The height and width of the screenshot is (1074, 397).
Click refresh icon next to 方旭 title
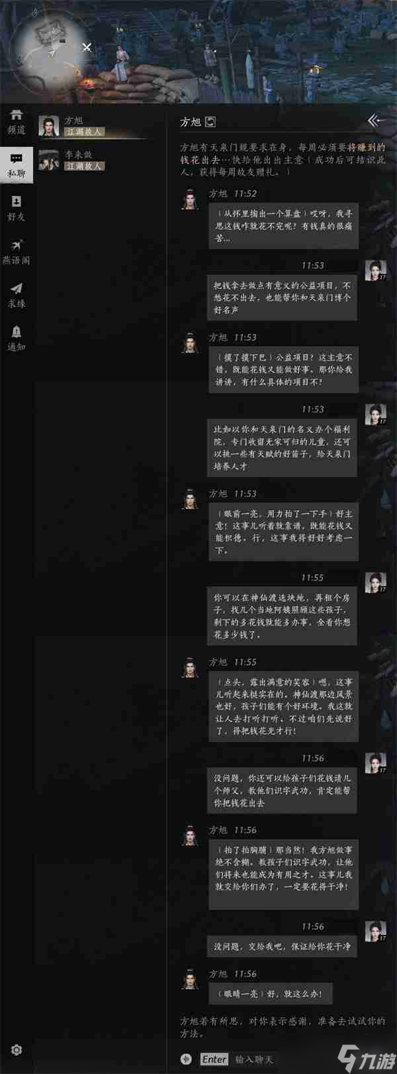click(211, 122)
